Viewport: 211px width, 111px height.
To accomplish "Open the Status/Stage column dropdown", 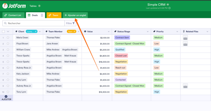I will tap(148, 32).
